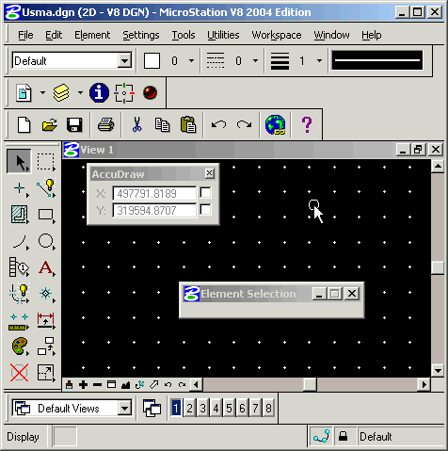Activate the Place Text tool

(46, 267)
